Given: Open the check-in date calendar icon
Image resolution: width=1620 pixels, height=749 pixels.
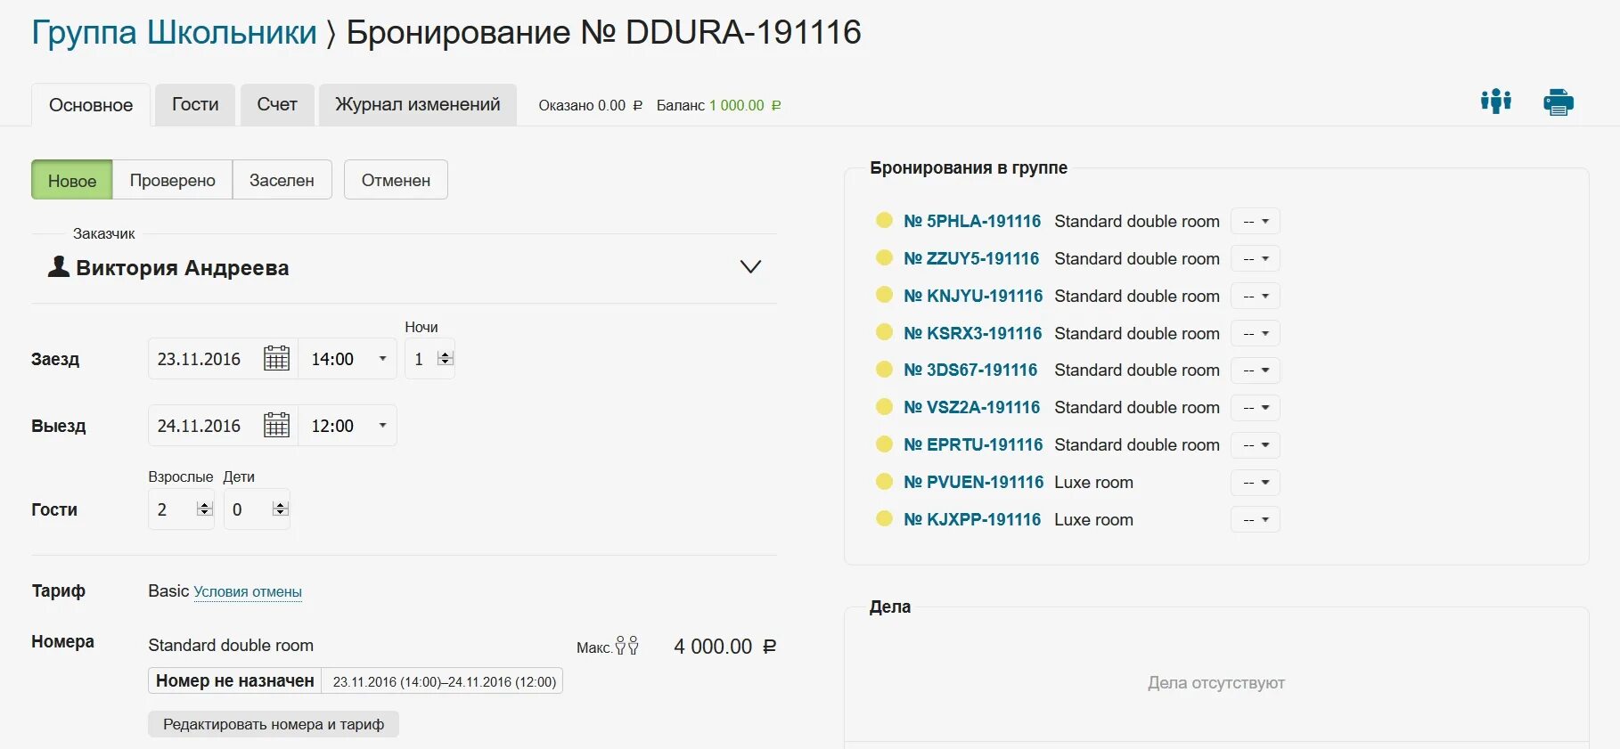Looking at the screenshot, I should 276,359.
